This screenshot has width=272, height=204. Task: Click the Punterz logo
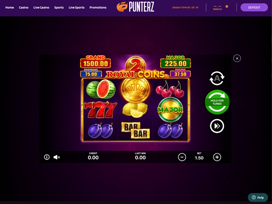135,7
